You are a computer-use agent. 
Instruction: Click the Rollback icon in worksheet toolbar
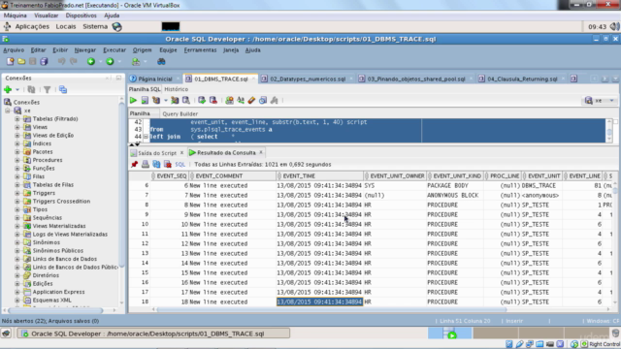213,101
